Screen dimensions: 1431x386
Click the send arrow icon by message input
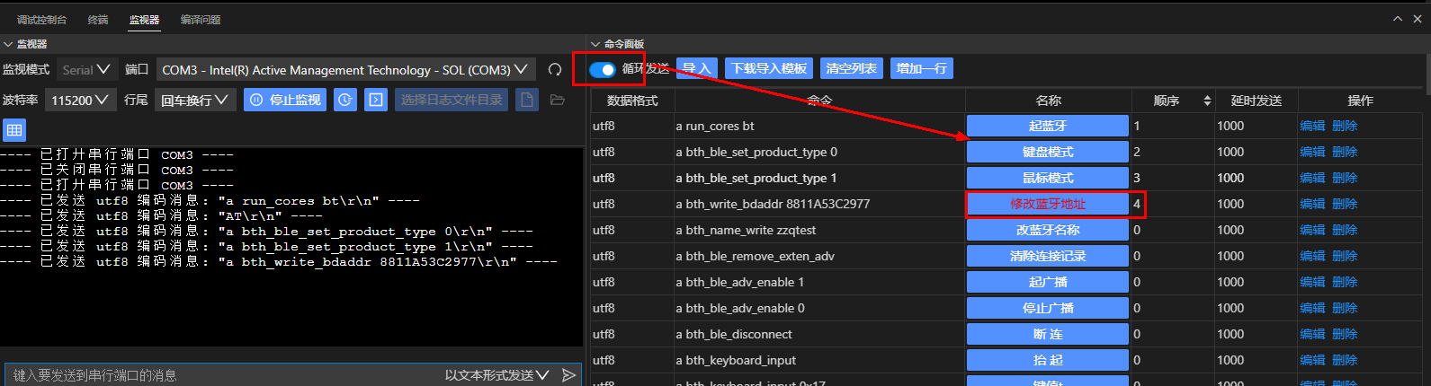click(x=568, y=375)
